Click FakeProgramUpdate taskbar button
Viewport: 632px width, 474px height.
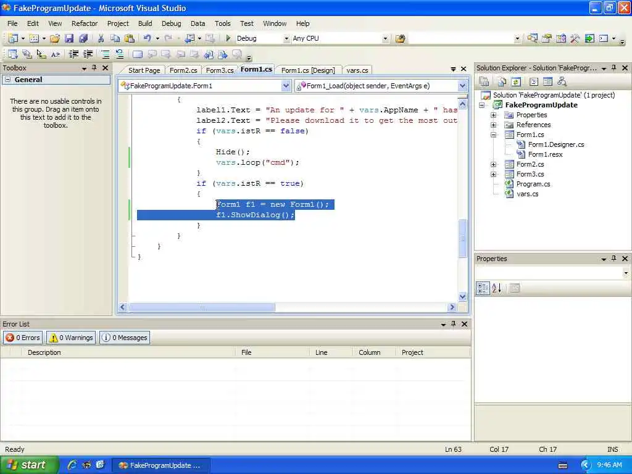click(160, 465)
